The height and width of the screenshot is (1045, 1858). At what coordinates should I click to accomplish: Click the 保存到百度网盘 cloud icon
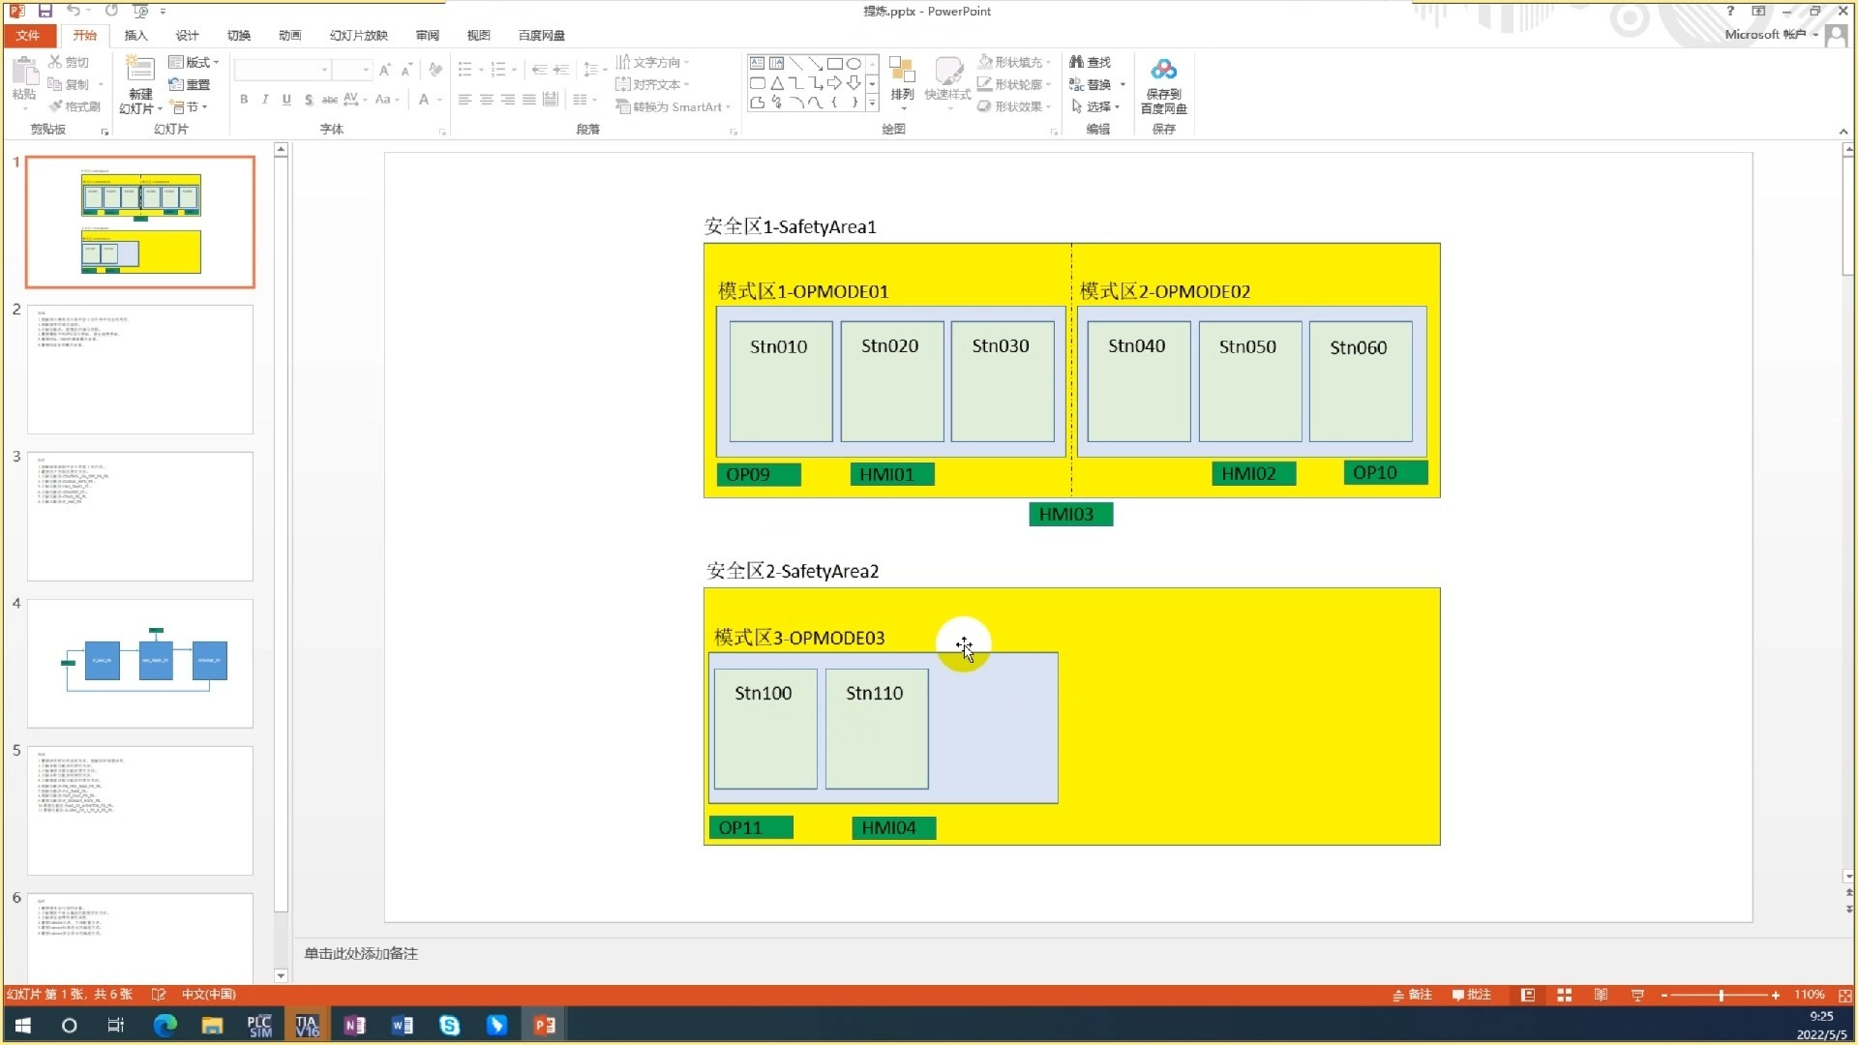pyautogui.click(x=1163, y=70)
